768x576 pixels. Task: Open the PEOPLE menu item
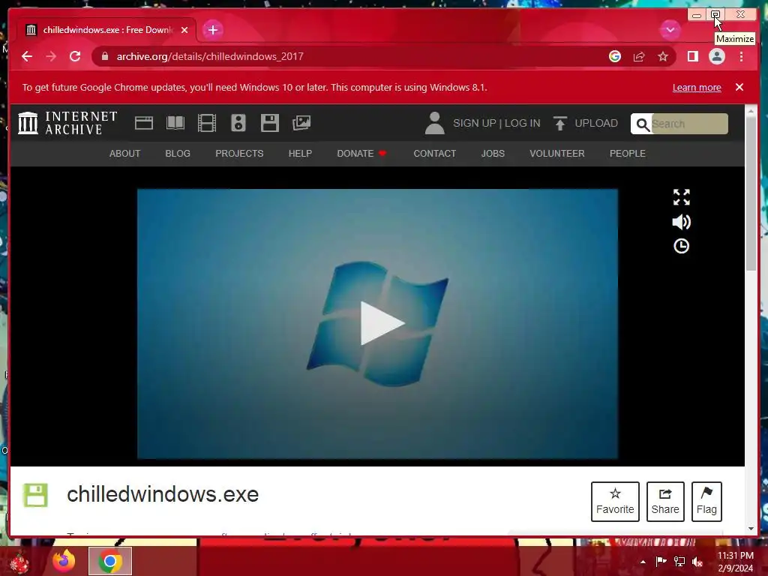(x=628, y=153)
